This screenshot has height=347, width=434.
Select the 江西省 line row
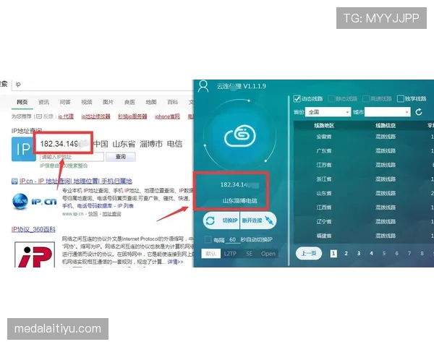tap(364, 207)
